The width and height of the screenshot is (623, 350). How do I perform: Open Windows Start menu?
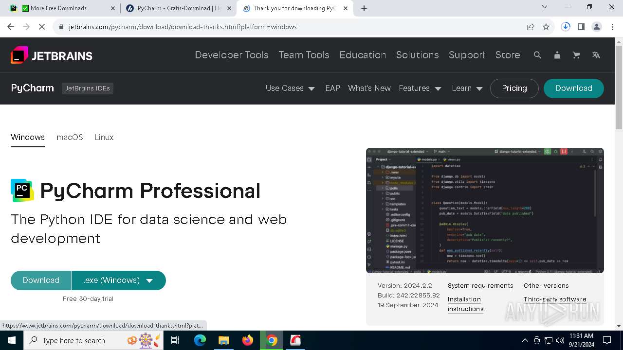tap(12, 340)
